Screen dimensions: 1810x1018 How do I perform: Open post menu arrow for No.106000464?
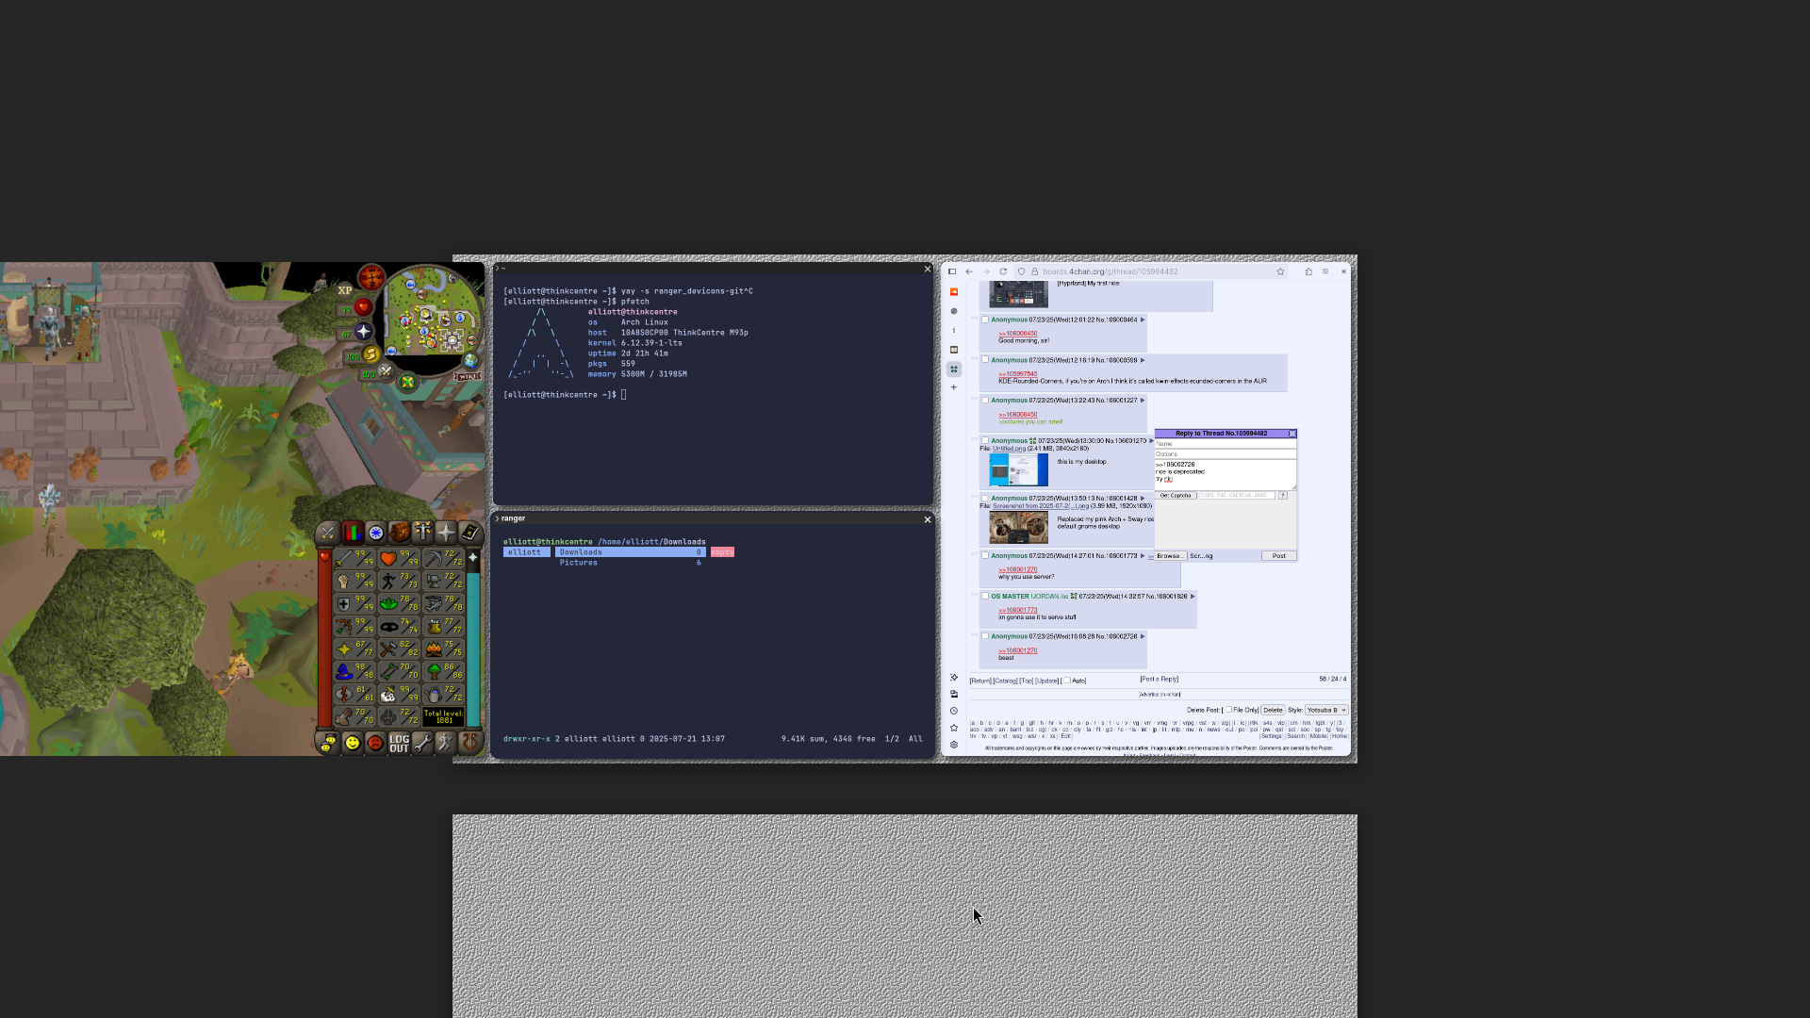click(x=1143, y=320)
